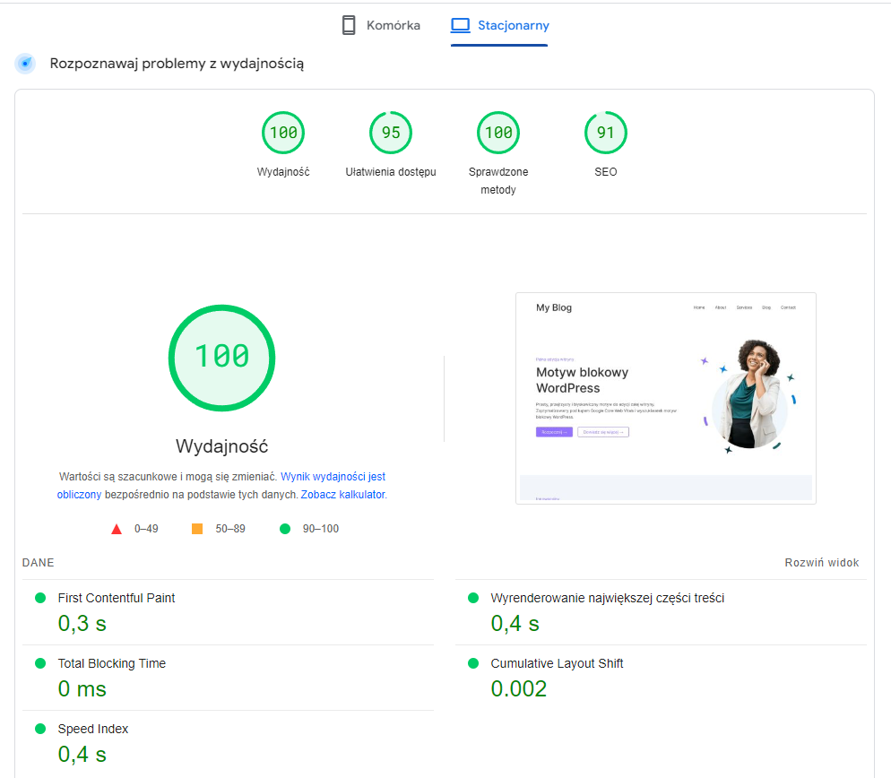891x778 pixels.
Task: Click the phone icon on the Komórka tab
Action: [348, 24]
